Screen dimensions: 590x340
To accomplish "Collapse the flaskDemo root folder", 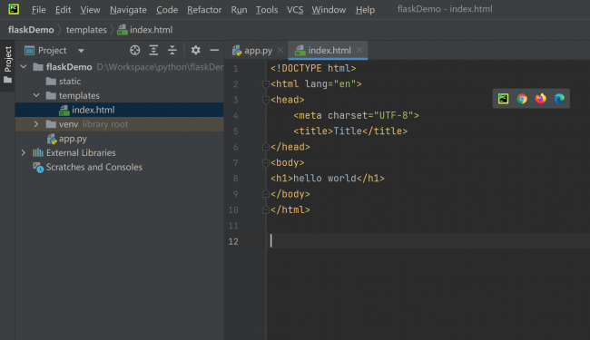I will tap(24, 67).
